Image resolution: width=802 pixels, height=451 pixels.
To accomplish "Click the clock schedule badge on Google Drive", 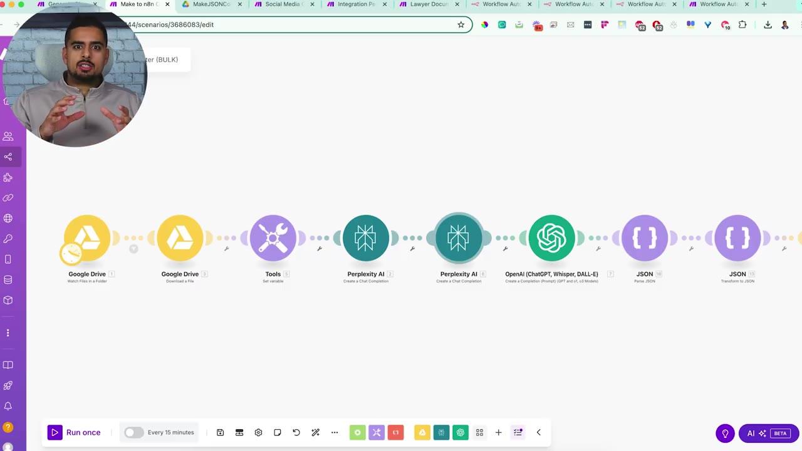I will point(71,254).
